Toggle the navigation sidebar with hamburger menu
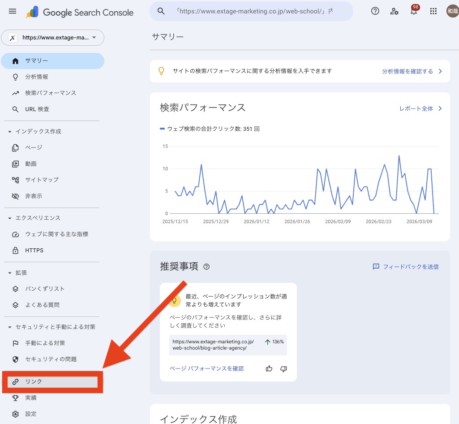Viewport: 459px width, 424px height. 12,11
